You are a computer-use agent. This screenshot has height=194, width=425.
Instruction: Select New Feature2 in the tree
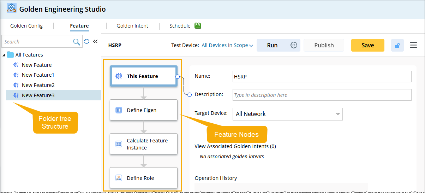pos(38,85)
